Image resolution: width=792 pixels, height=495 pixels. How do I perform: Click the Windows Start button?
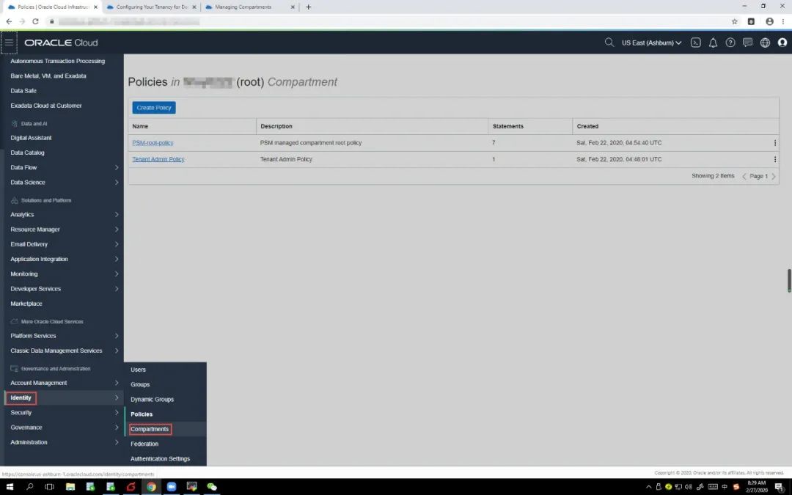click(x=10, y=487)
